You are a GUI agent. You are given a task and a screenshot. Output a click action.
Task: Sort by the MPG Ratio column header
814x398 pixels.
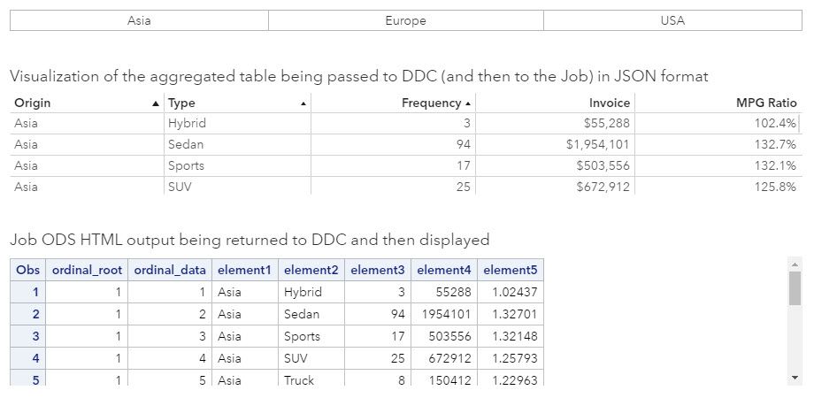766,103
